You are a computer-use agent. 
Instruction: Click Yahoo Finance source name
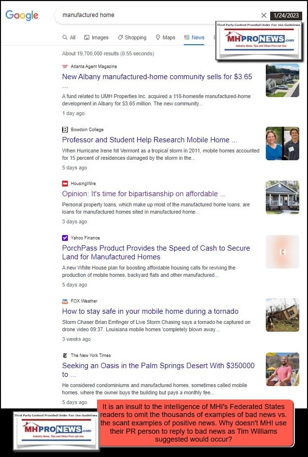[85, 238]
